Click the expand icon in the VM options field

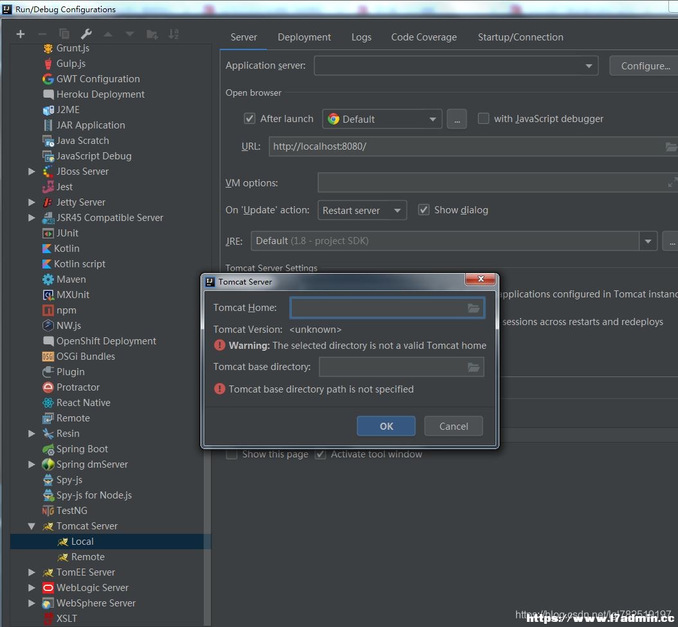click(672, 182)
